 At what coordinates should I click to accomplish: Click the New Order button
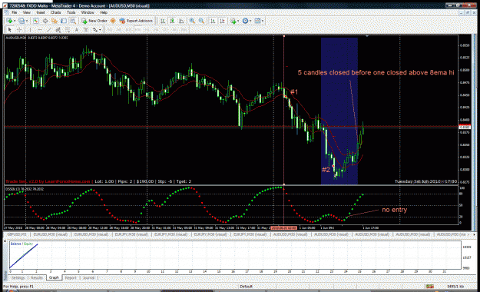coord(94,21)
